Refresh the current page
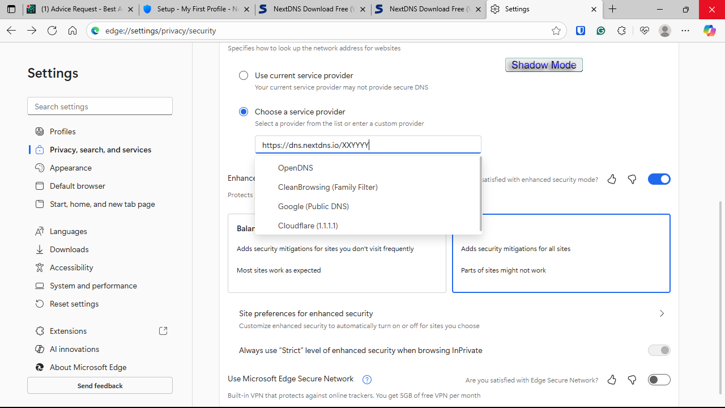Screen dimensions: 725x408 pos(52,31)
